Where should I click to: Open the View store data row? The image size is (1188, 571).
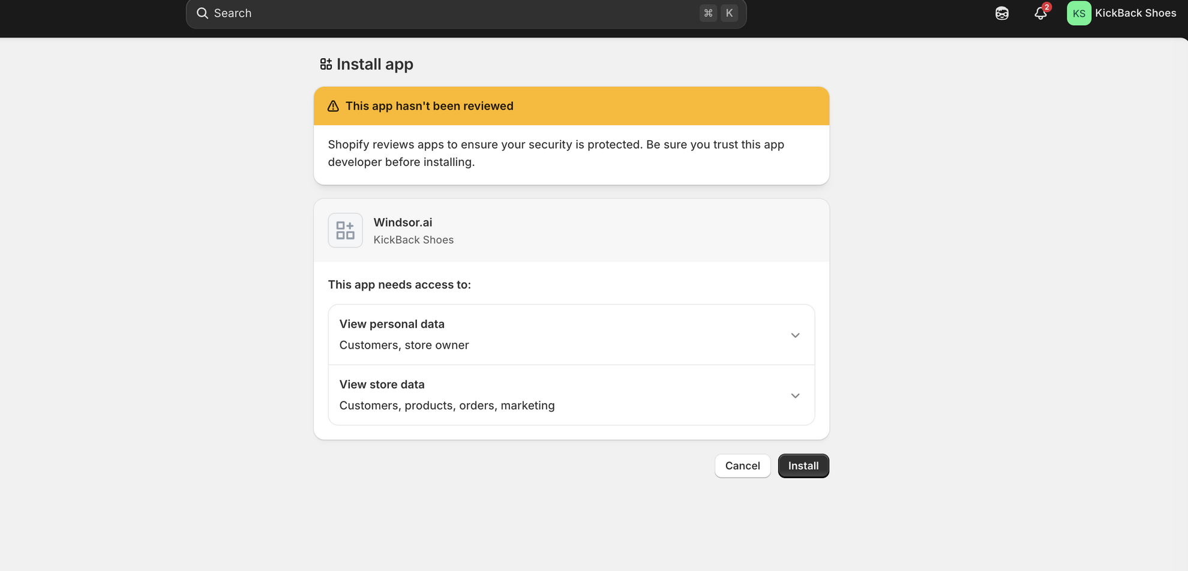click(x=571, y=395)
